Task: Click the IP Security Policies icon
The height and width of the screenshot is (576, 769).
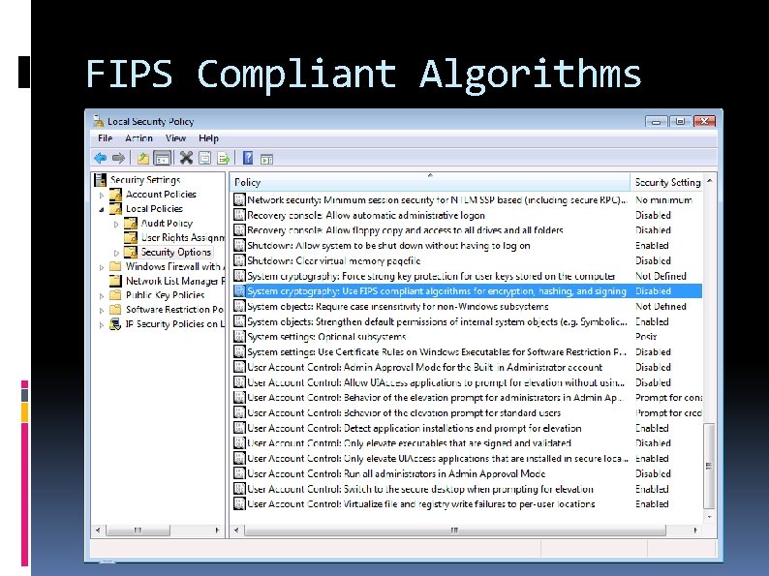Action: click(115, 324)
